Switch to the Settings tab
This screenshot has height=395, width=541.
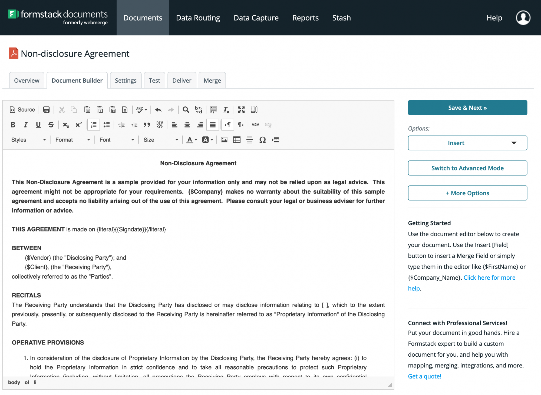click(126, 81)
